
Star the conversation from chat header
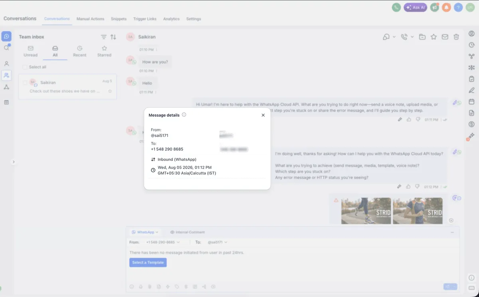click(x=433, y=37)
